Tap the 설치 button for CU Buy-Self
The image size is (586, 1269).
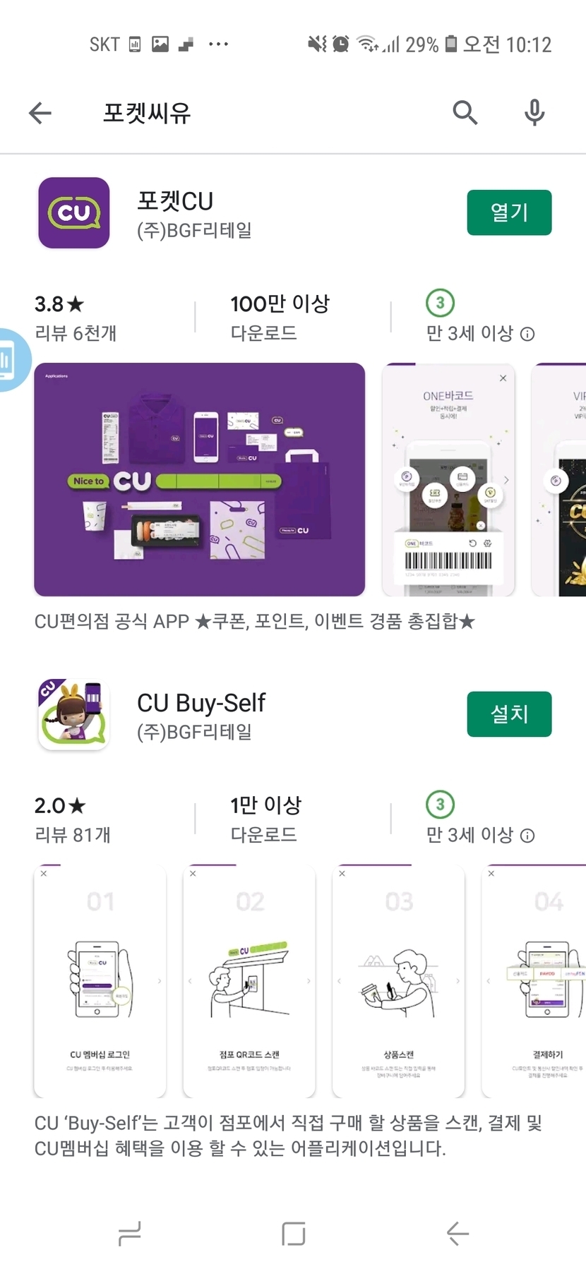pos(509,714)
